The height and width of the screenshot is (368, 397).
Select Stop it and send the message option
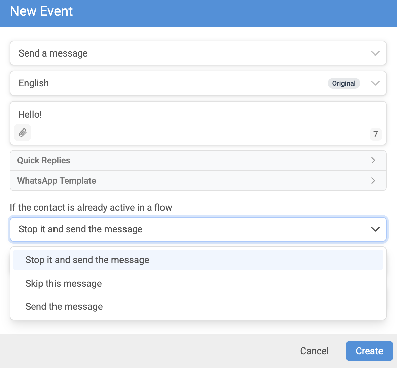[198, 260]
